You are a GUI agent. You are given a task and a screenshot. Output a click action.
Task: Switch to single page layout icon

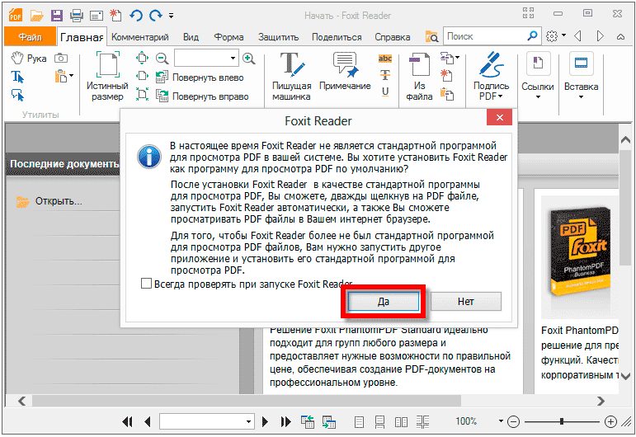point(359,422)
